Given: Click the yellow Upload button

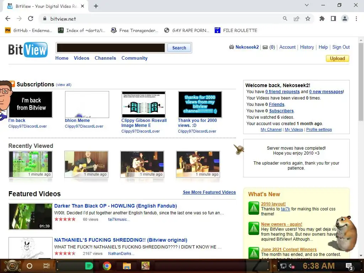Looking at the screenshot, I should (x=337, y=59).
